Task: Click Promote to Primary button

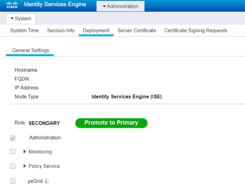Action: tap(111, 123)
